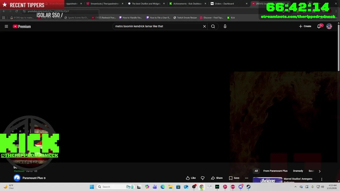This screenshot has height=191, width=340.
Task: Open Redneck Pow... bookmark
Action: click(x=104, y=18)
